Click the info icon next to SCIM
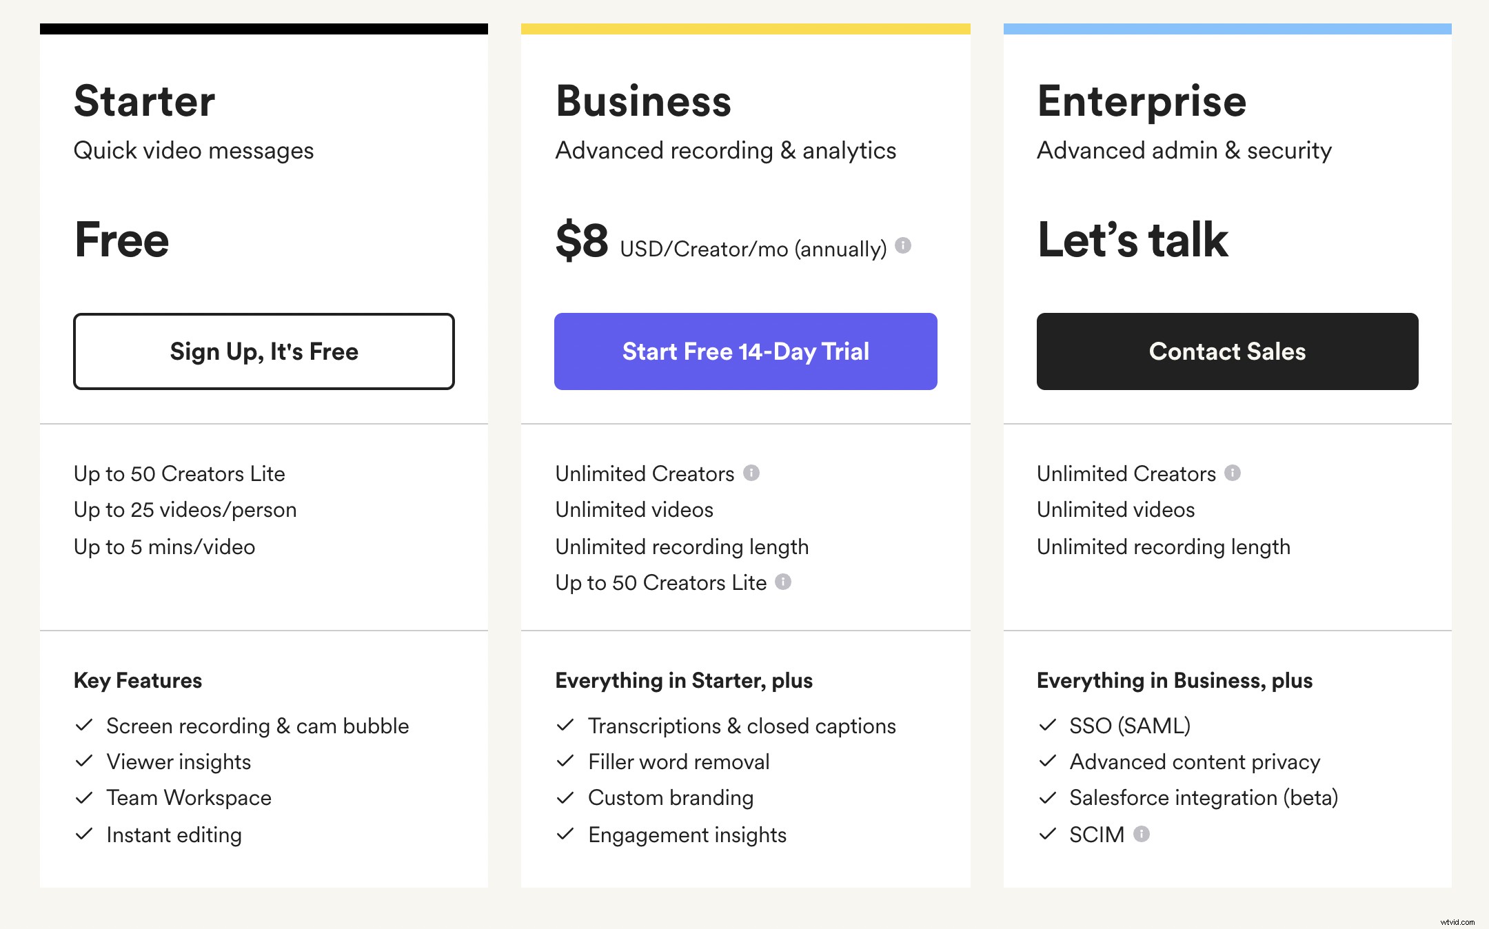1489x929 pixels. 1142,834
